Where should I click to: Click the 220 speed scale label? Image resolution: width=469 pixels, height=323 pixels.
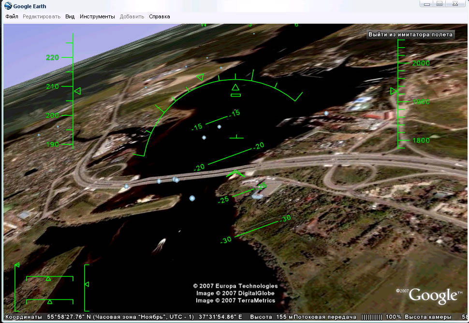52,57
